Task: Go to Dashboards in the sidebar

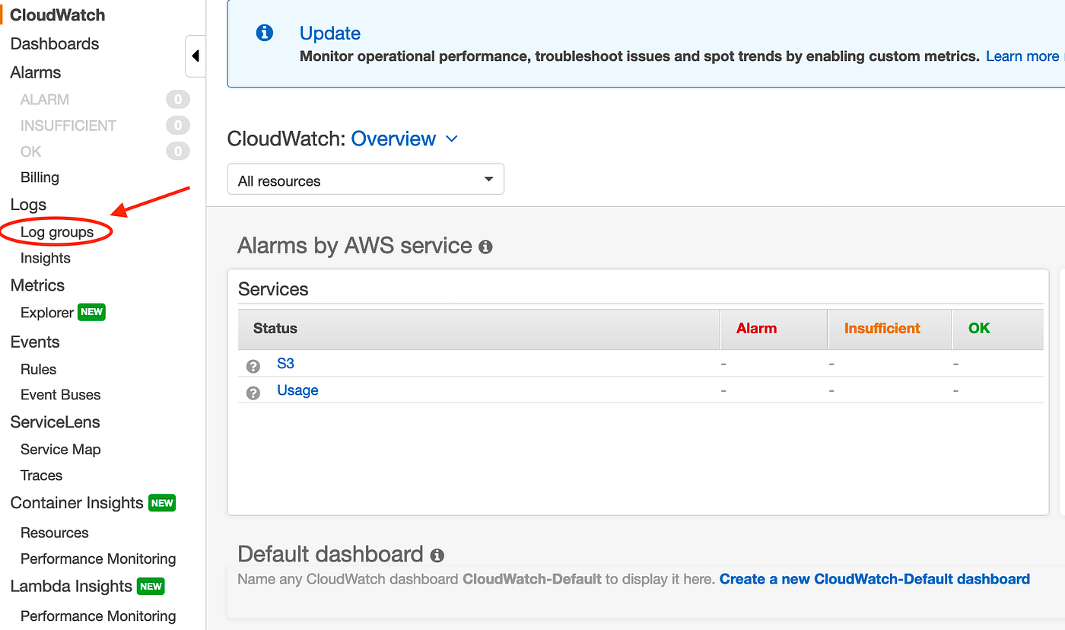Action: [55, 43]
